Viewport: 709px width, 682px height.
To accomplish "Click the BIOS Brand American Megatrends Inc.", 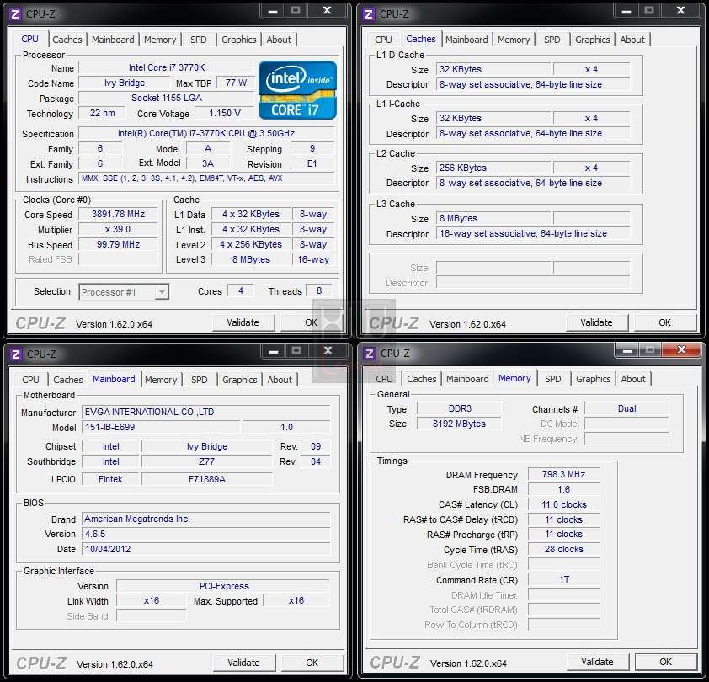I will (x=206, y=519).
